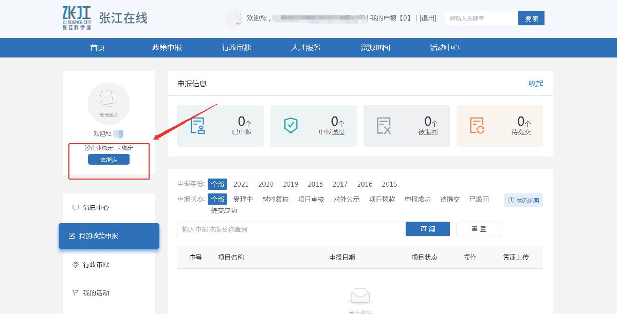Open 我的政策申报 in the sidebar

pyautogui.click(x=109, y=237)
